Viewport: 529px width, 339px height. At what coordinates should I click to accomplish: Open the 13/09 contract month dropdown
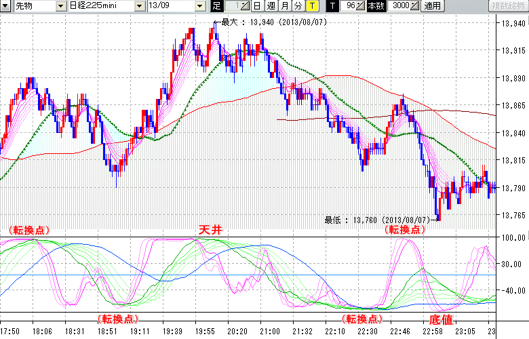199,6
